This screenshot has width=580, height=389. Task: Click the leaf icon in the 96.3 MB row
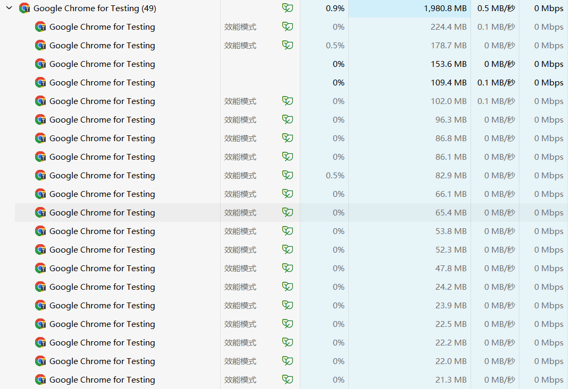point(288,119)
